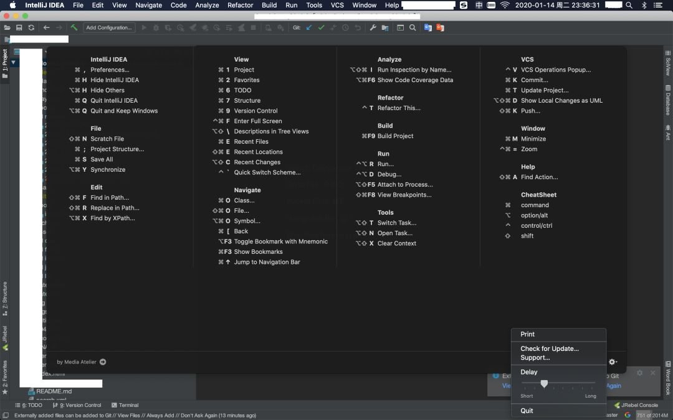
Task: Open the Refactor menu
Action: coord(240,5)
